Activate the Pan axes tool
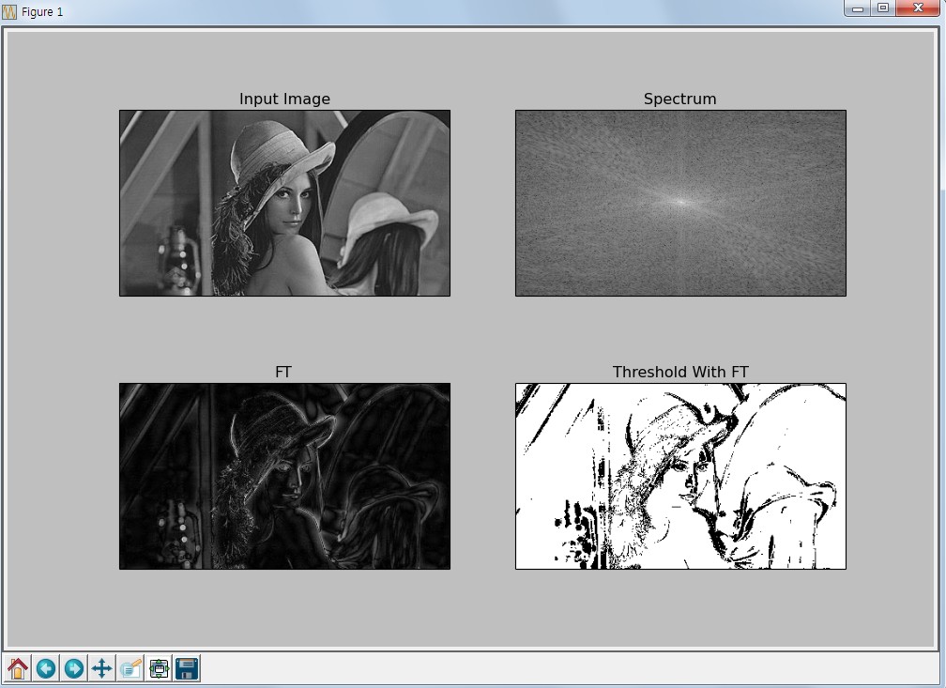Image resolution: width=946 pixels, height=688 pixels. (x=102, y=668)
